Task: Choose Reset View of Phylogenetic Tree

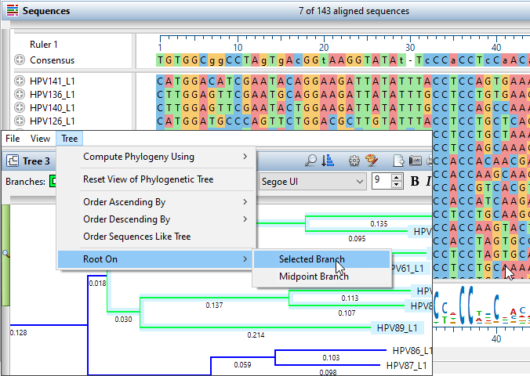Action: pyautogui.click(x=156, y=179)
